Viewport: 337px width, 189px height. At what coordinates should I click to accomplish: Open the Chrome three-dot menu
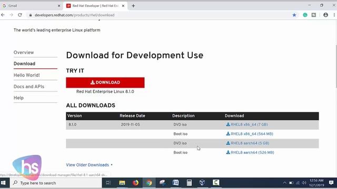tap(334, 15)
